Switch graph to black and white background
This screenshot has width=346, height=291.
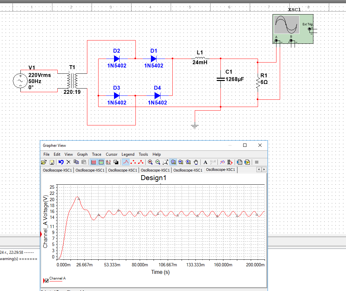coord(116,162)
